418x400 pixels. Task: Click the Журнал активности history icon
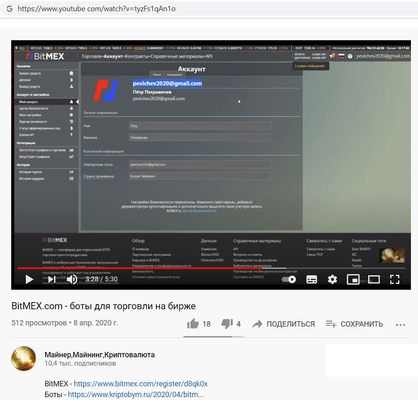[x=71, y=121]
